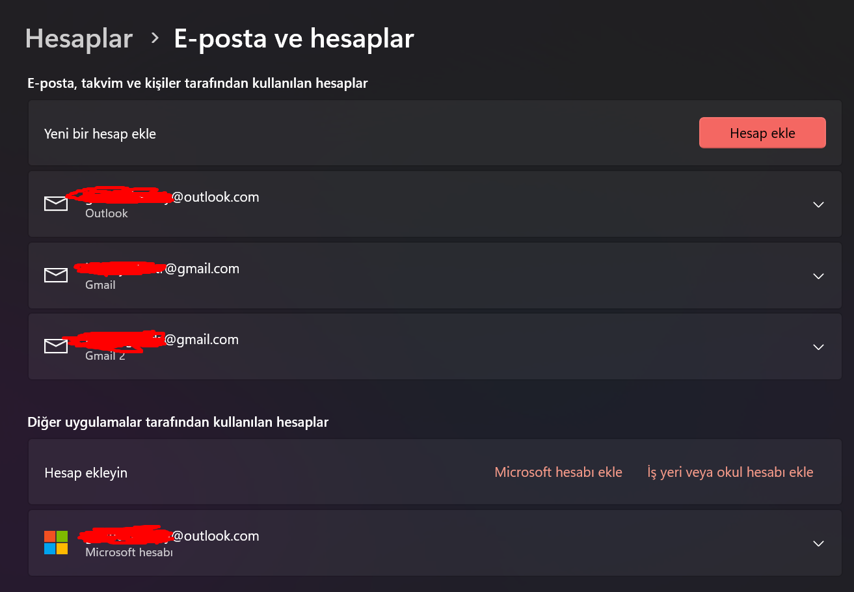Screen dimensions: 854x592
Task: Click the envelope icon beside the first Gmail account
Action: click(x=56, y=275)
